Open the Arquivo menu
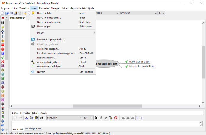 click(5, 8)
